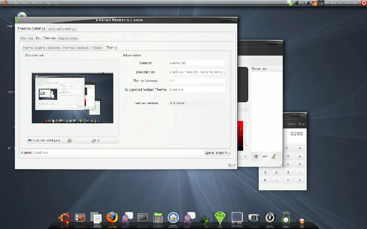Click the broom clear icon below Favorites

coord(273,156)
